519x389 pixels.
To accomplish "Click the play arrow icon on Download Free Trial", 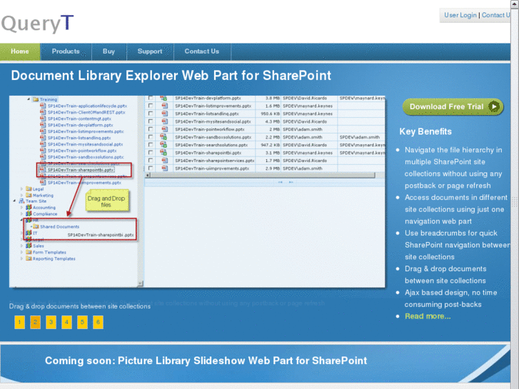I will [x=494, y=106].
